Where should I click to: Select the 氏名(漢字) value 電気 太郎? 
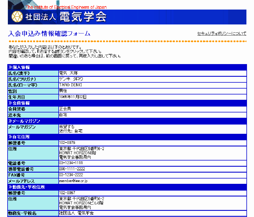coord(68,73)
